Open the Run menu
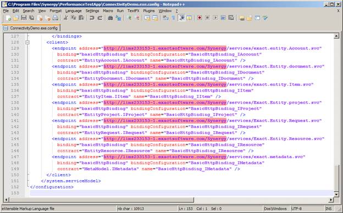343x213 pixels. pos(120,10)
